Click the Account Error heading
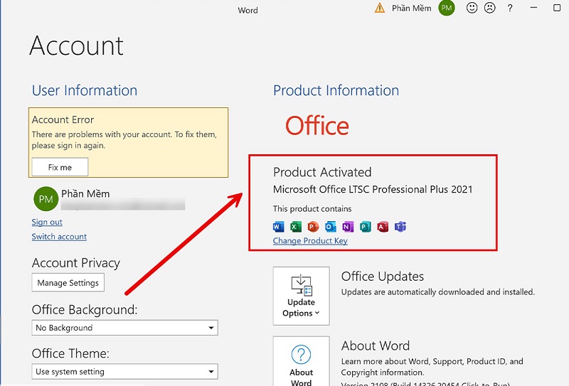The height and width of the screenshot is (386, 569). 63,119
